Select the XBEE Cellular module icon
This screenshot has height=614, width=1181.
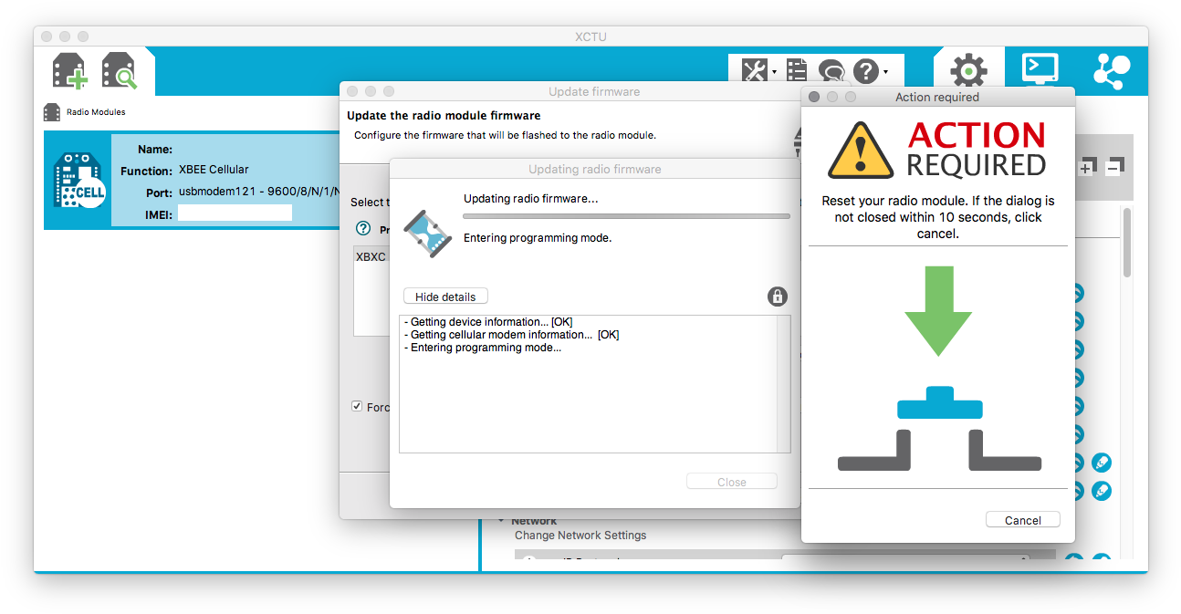79,181
